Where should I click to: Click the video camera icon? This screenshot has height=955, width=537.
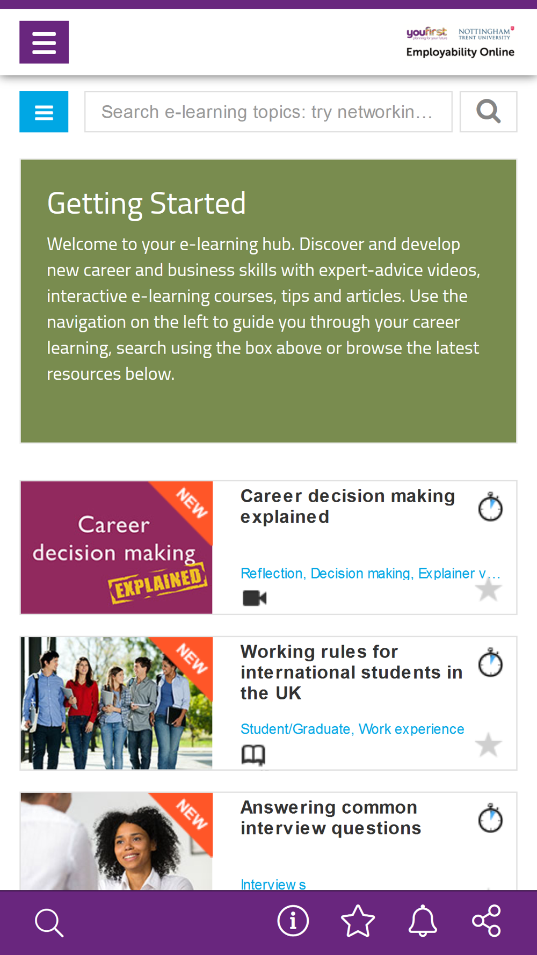(255, 598)
